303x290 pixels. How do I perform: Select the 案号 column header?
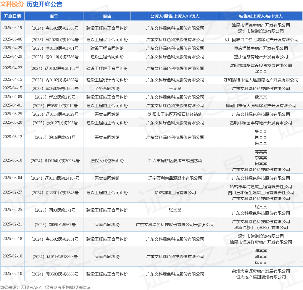[x=54, y=16]
